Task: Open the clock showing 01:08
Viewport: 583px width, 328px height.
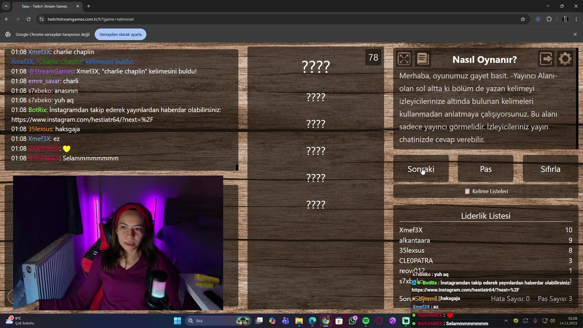Action: coord(569,321)
